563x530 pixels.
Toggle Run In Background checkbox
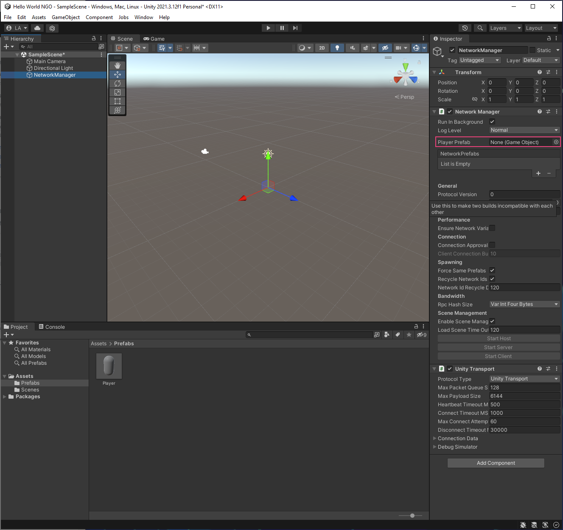pyautogui.click(x=492, y=122)
